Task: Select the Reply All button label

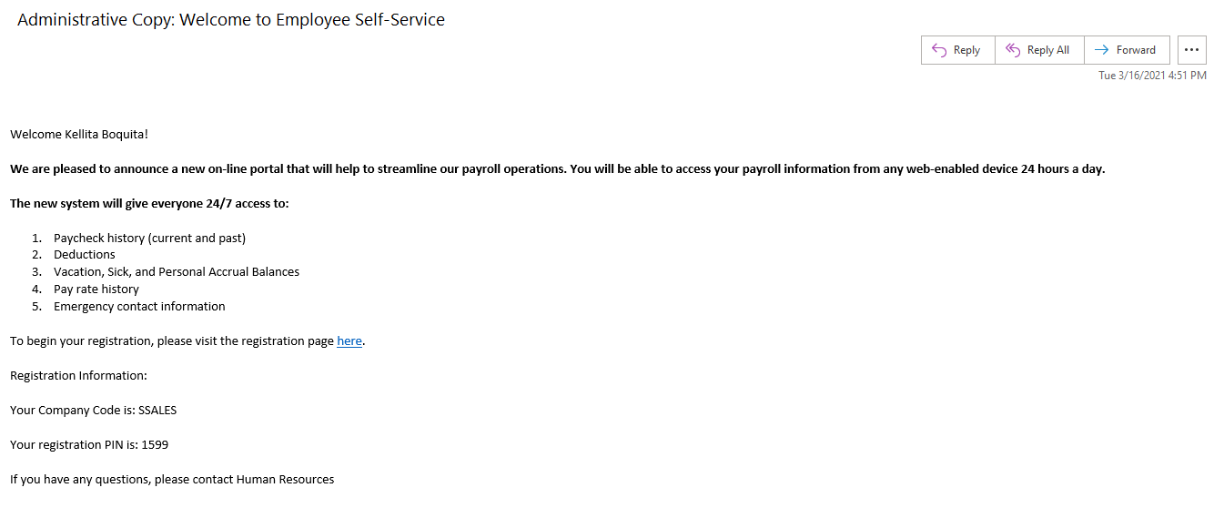Action: pos(1048,50)
